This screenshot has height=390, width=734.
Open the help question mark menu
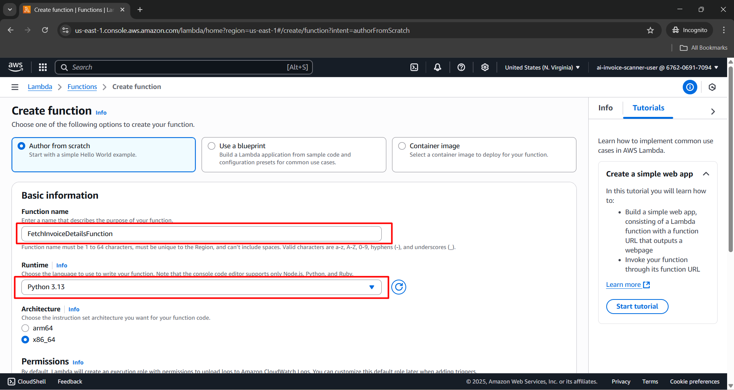461,67
